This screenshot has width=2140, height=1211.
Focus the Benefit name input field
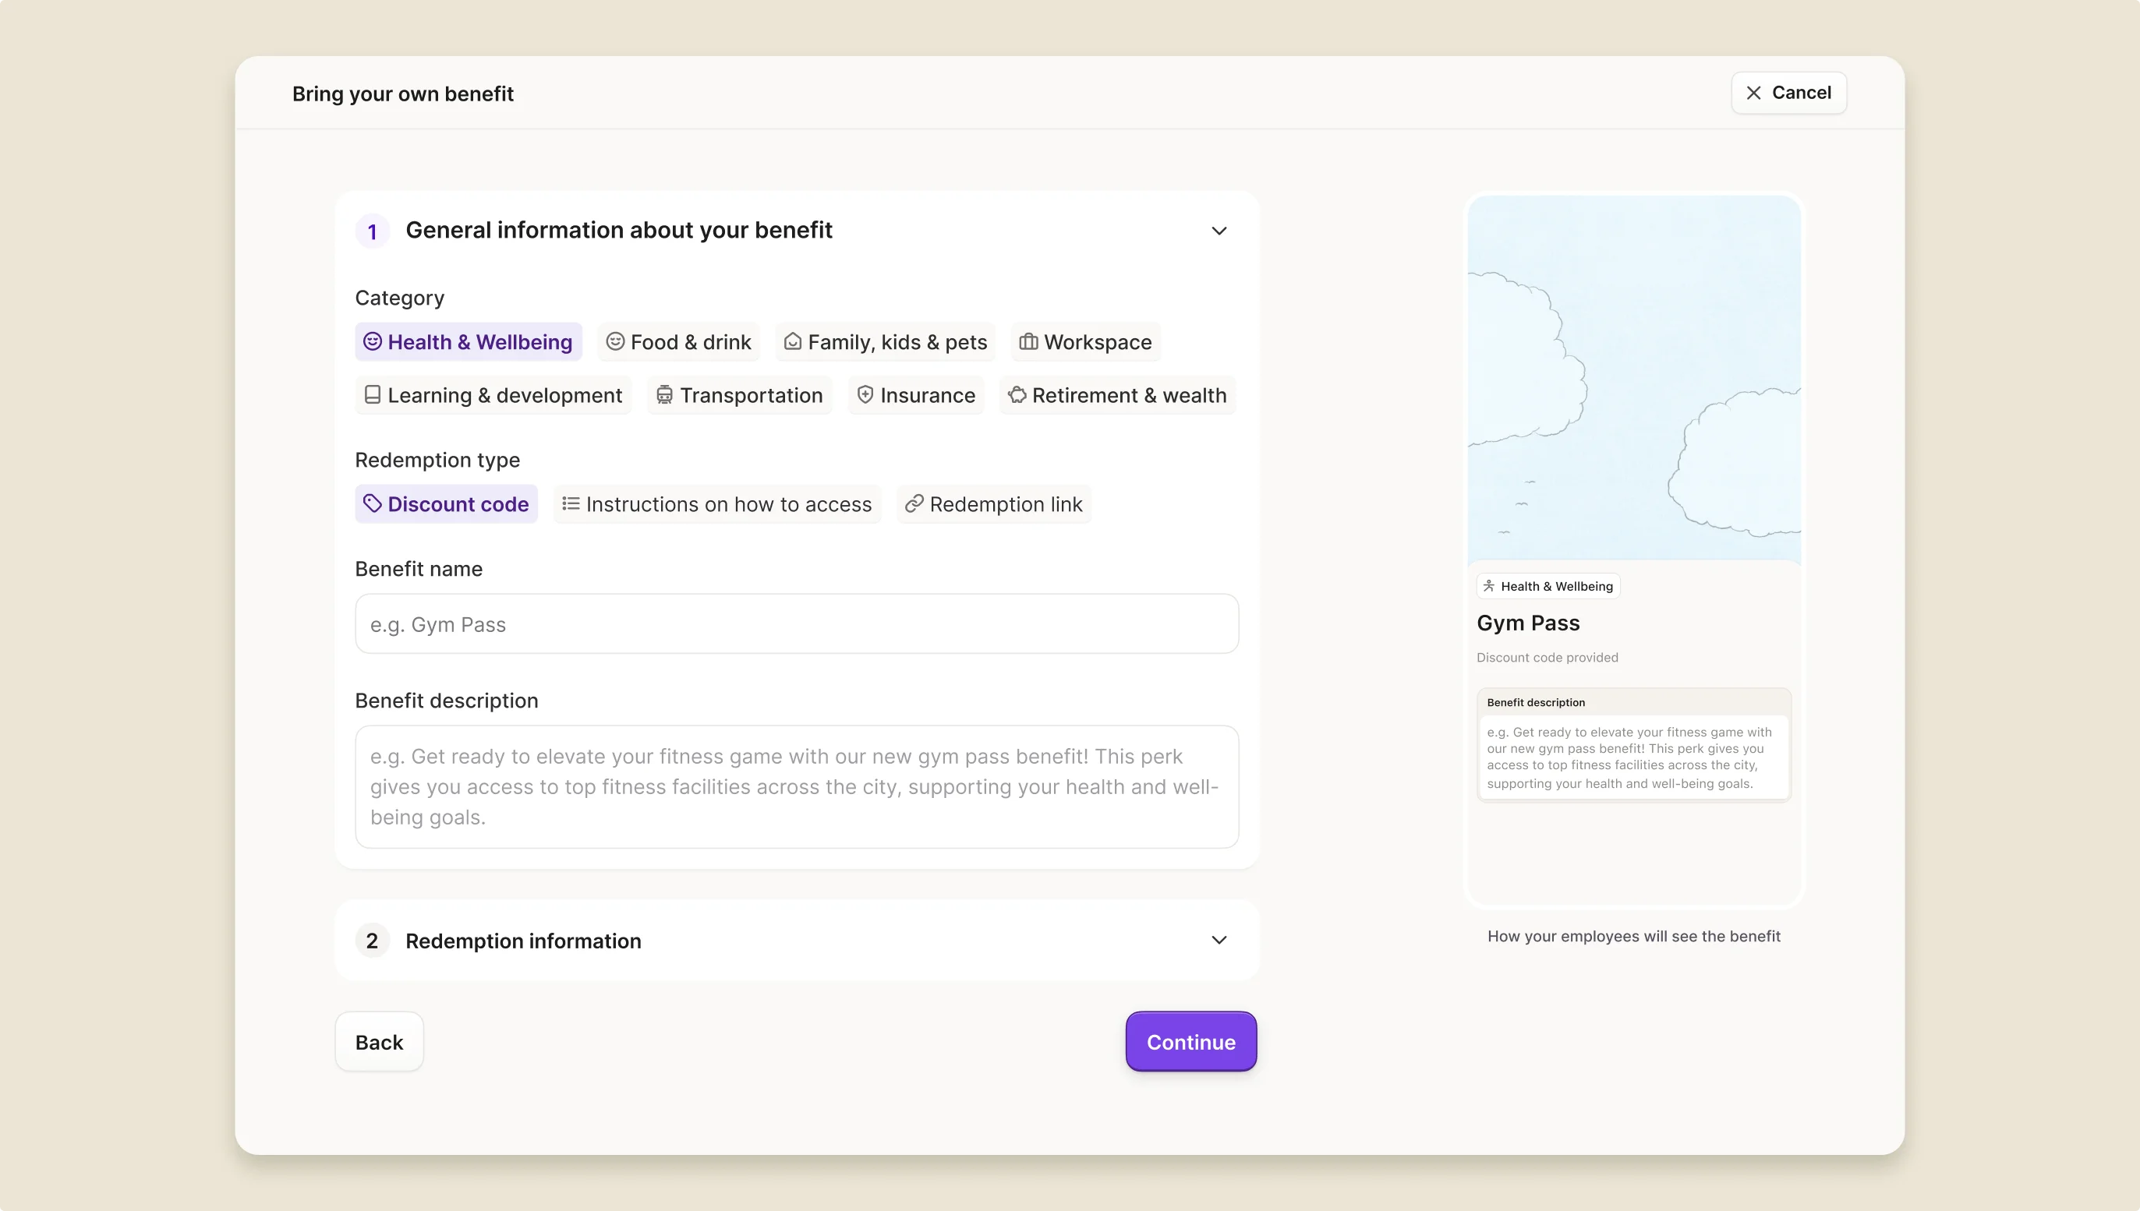coord(796,623)
